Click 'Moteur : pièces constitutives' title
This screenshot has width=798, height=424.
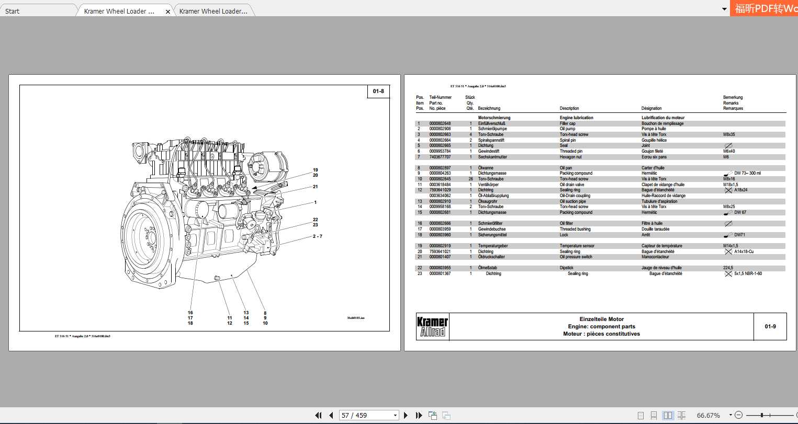(602, 334)
